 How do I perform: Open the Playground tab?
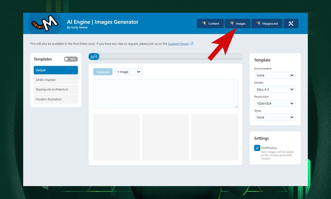267,24
